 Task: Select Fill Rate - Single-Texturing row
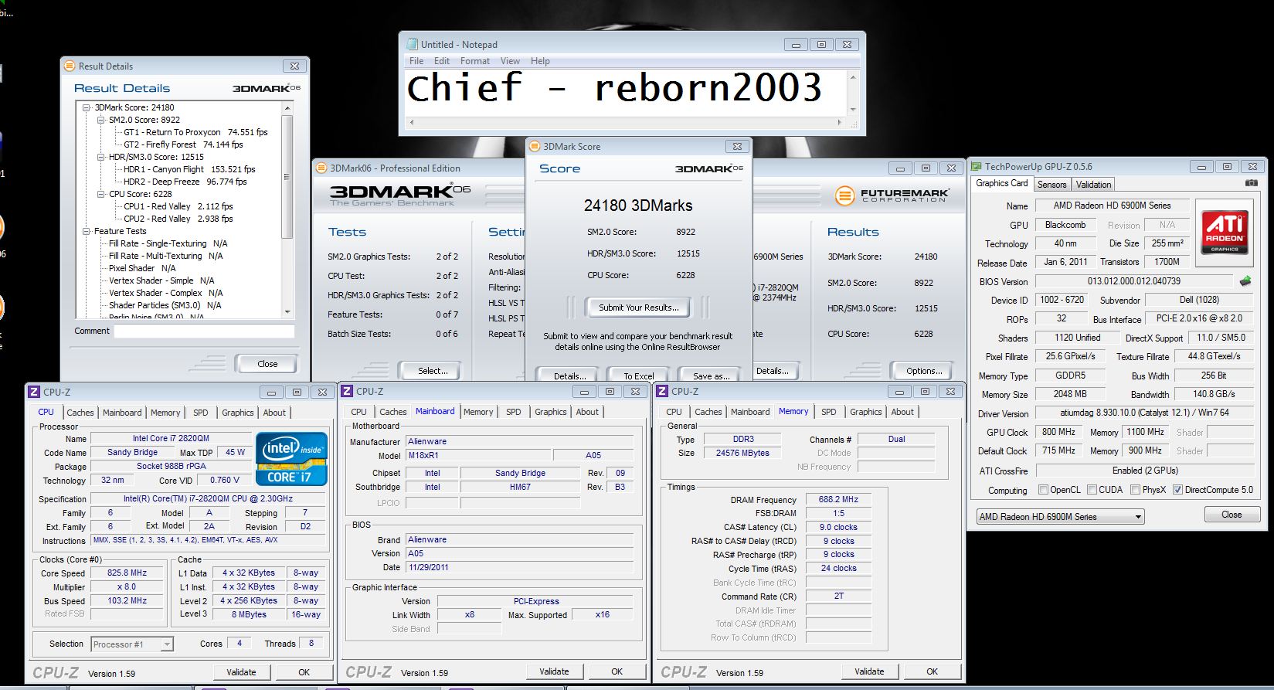(168, 243)
